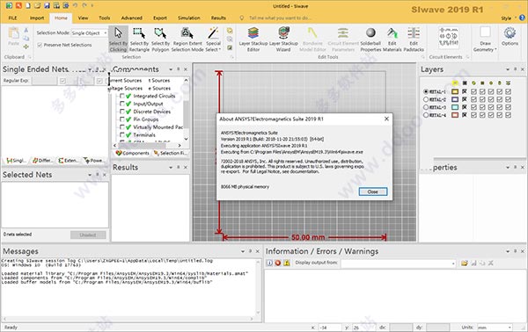Open the Display output from dropdown
528x332 pixels.
pyautogui.click(x=399, y=263)
